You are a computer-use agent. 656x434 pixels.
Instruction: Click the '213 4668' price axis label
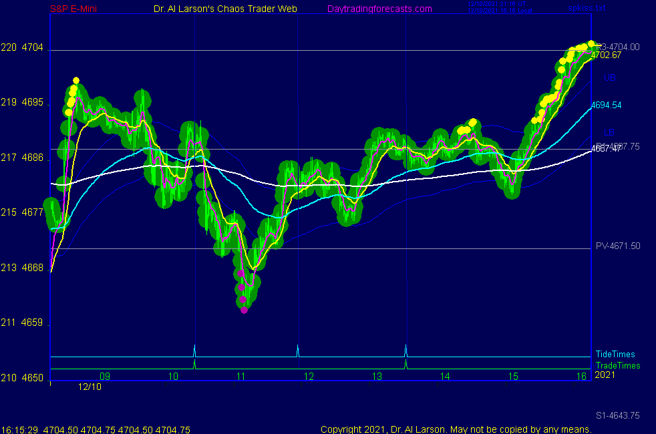pos(22,268)
